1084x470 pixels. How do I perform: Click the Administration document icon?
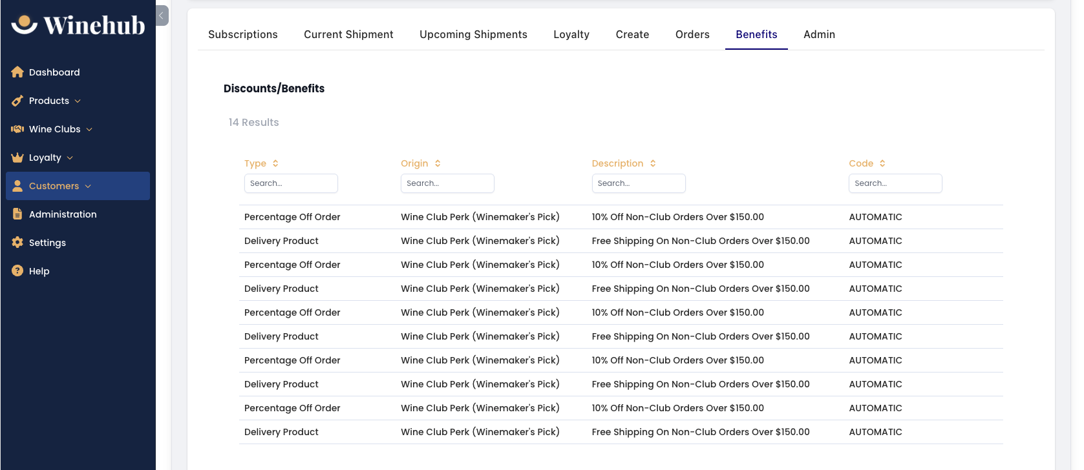pyautogui.click(x=17, y=214)
